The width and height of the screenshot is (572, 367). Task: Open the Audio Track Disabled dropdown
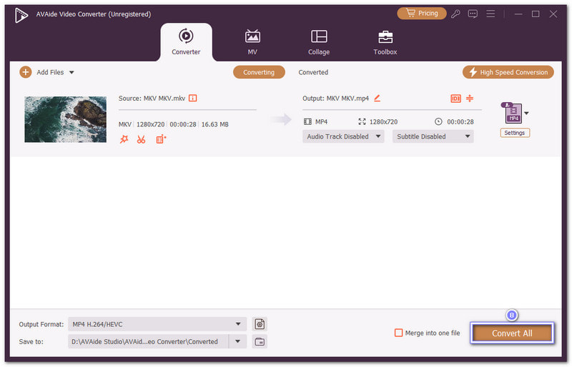coord(343,136)
